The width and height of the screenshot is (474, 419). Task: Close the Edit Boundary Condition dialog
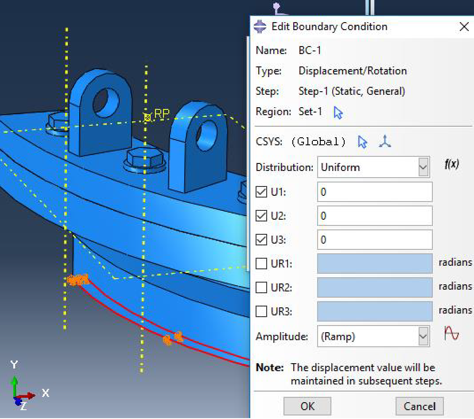pyautogui.click(x=464, y=27)
